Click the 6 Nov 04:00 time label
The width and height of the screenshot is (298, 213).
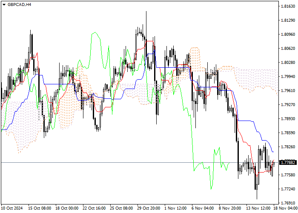point(203,208)
